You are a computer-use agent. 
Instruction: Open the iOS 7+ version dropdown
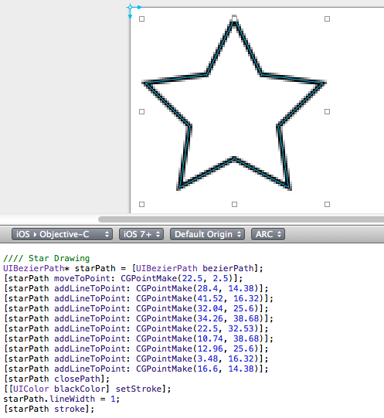(x=141, y=234)
